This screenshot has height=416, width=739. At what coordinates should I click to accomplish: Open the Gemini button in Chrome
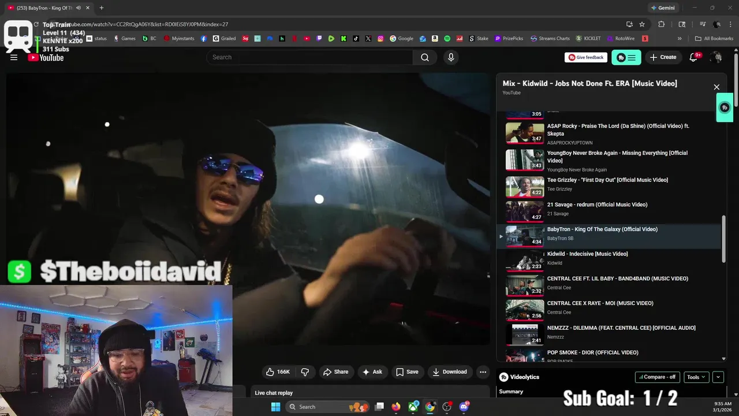click(663, 8)
